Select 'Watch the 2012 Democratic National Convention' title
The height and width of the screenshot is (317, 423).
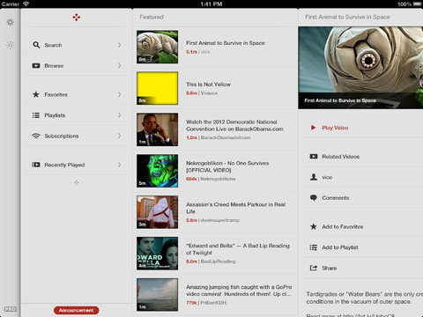(x=234, y=125)
